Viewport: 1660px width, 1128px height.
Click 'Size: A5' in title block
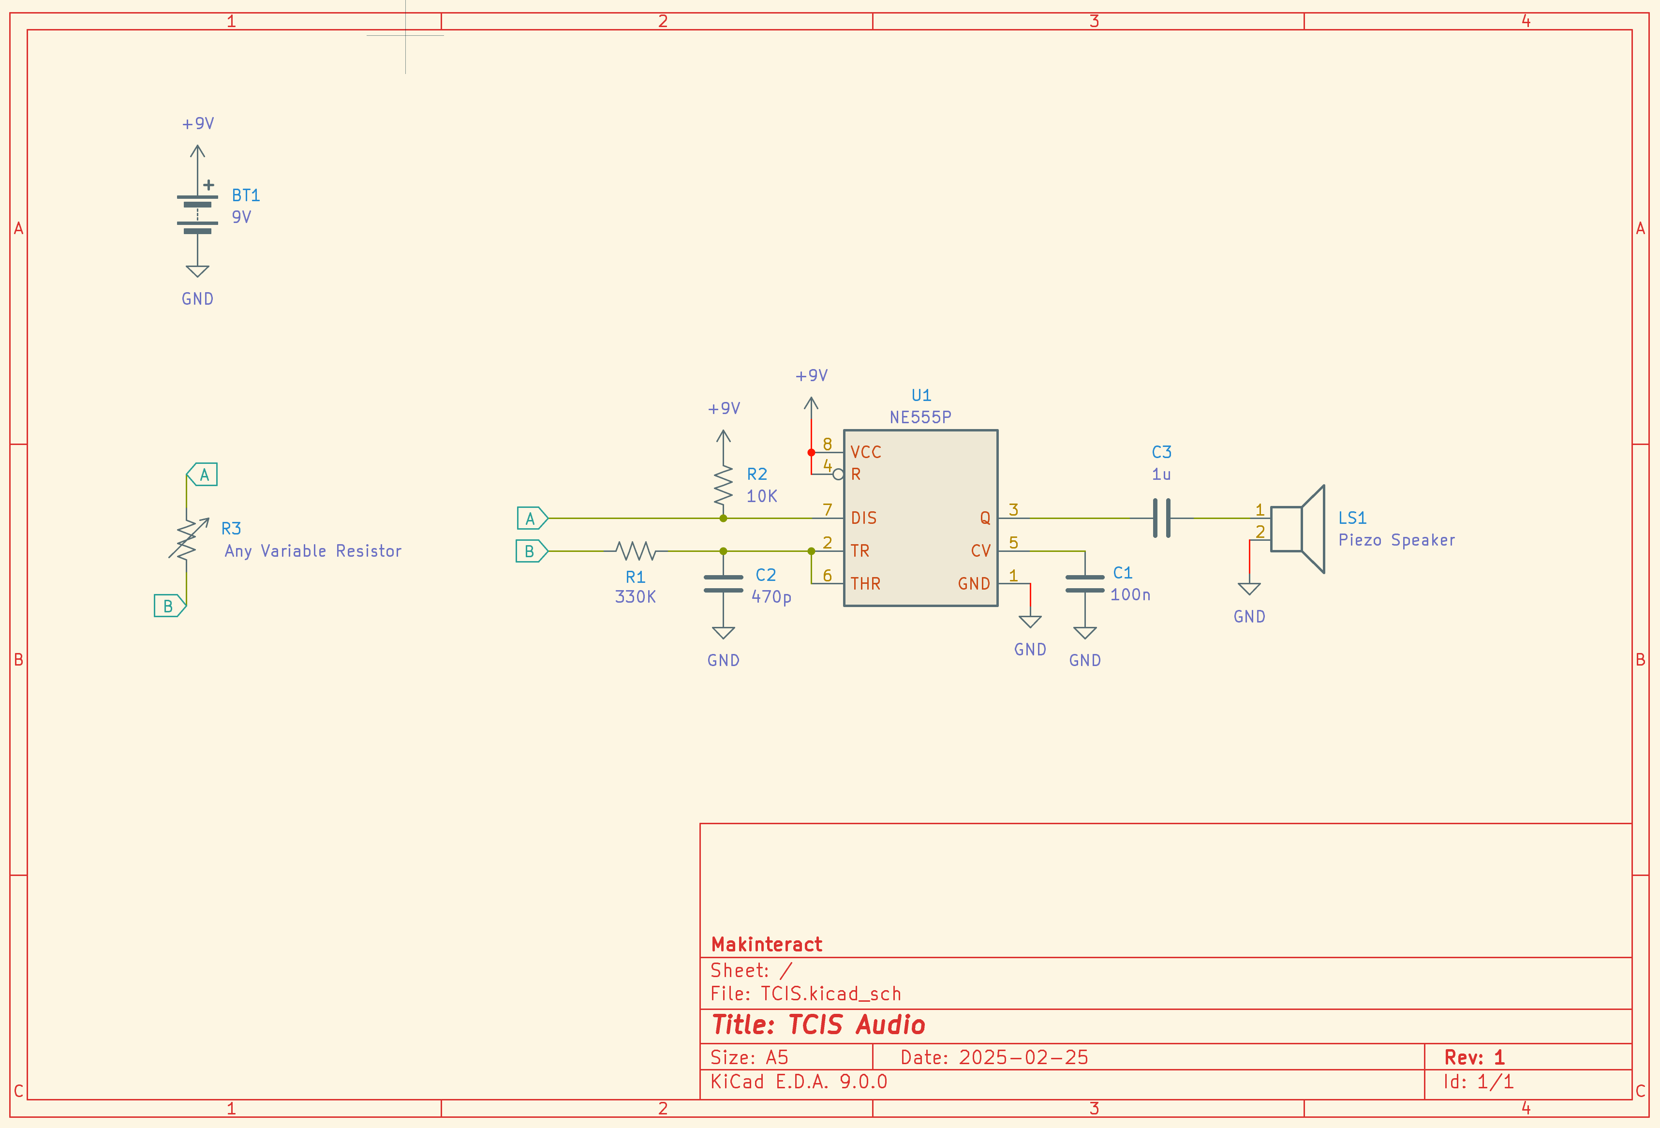(x=749, y=1057)
